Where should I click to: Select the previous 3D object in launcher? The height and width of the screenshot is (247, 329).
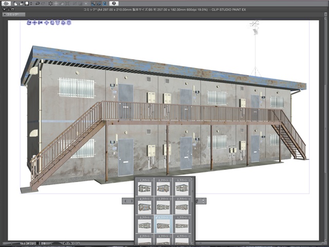(125, 201)
